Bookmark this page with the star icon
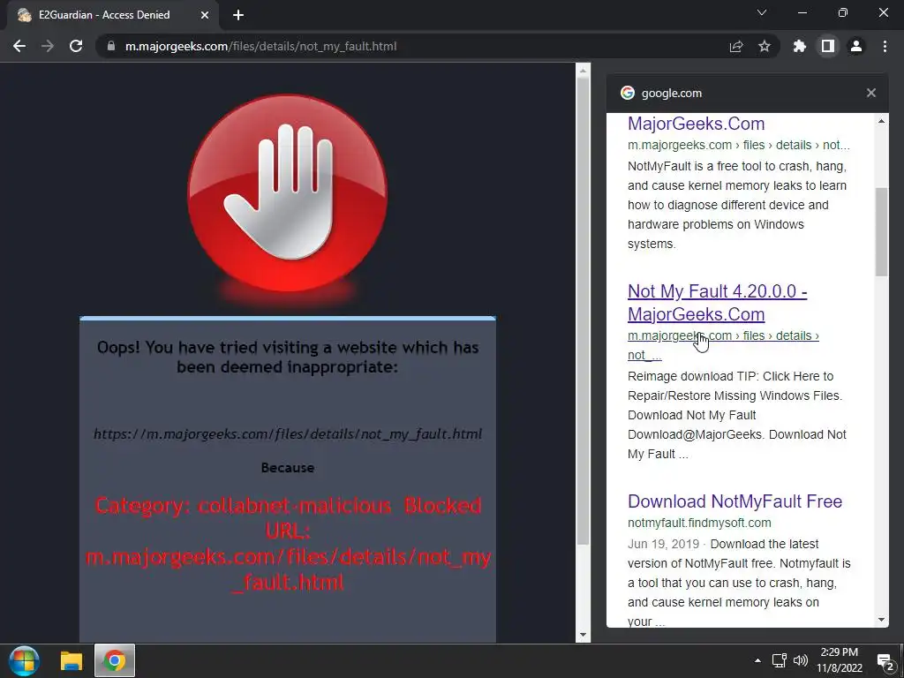The width and height of the screenshot is (904, 678). point(765,46)
